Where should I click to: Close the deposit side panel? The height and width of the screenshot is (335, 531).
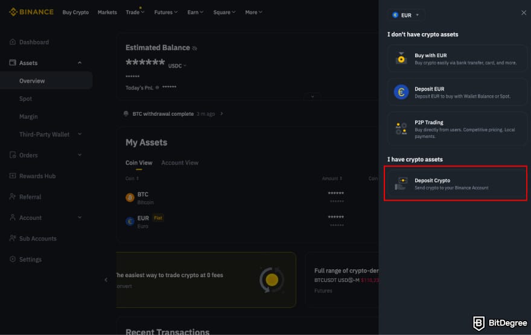524,13
